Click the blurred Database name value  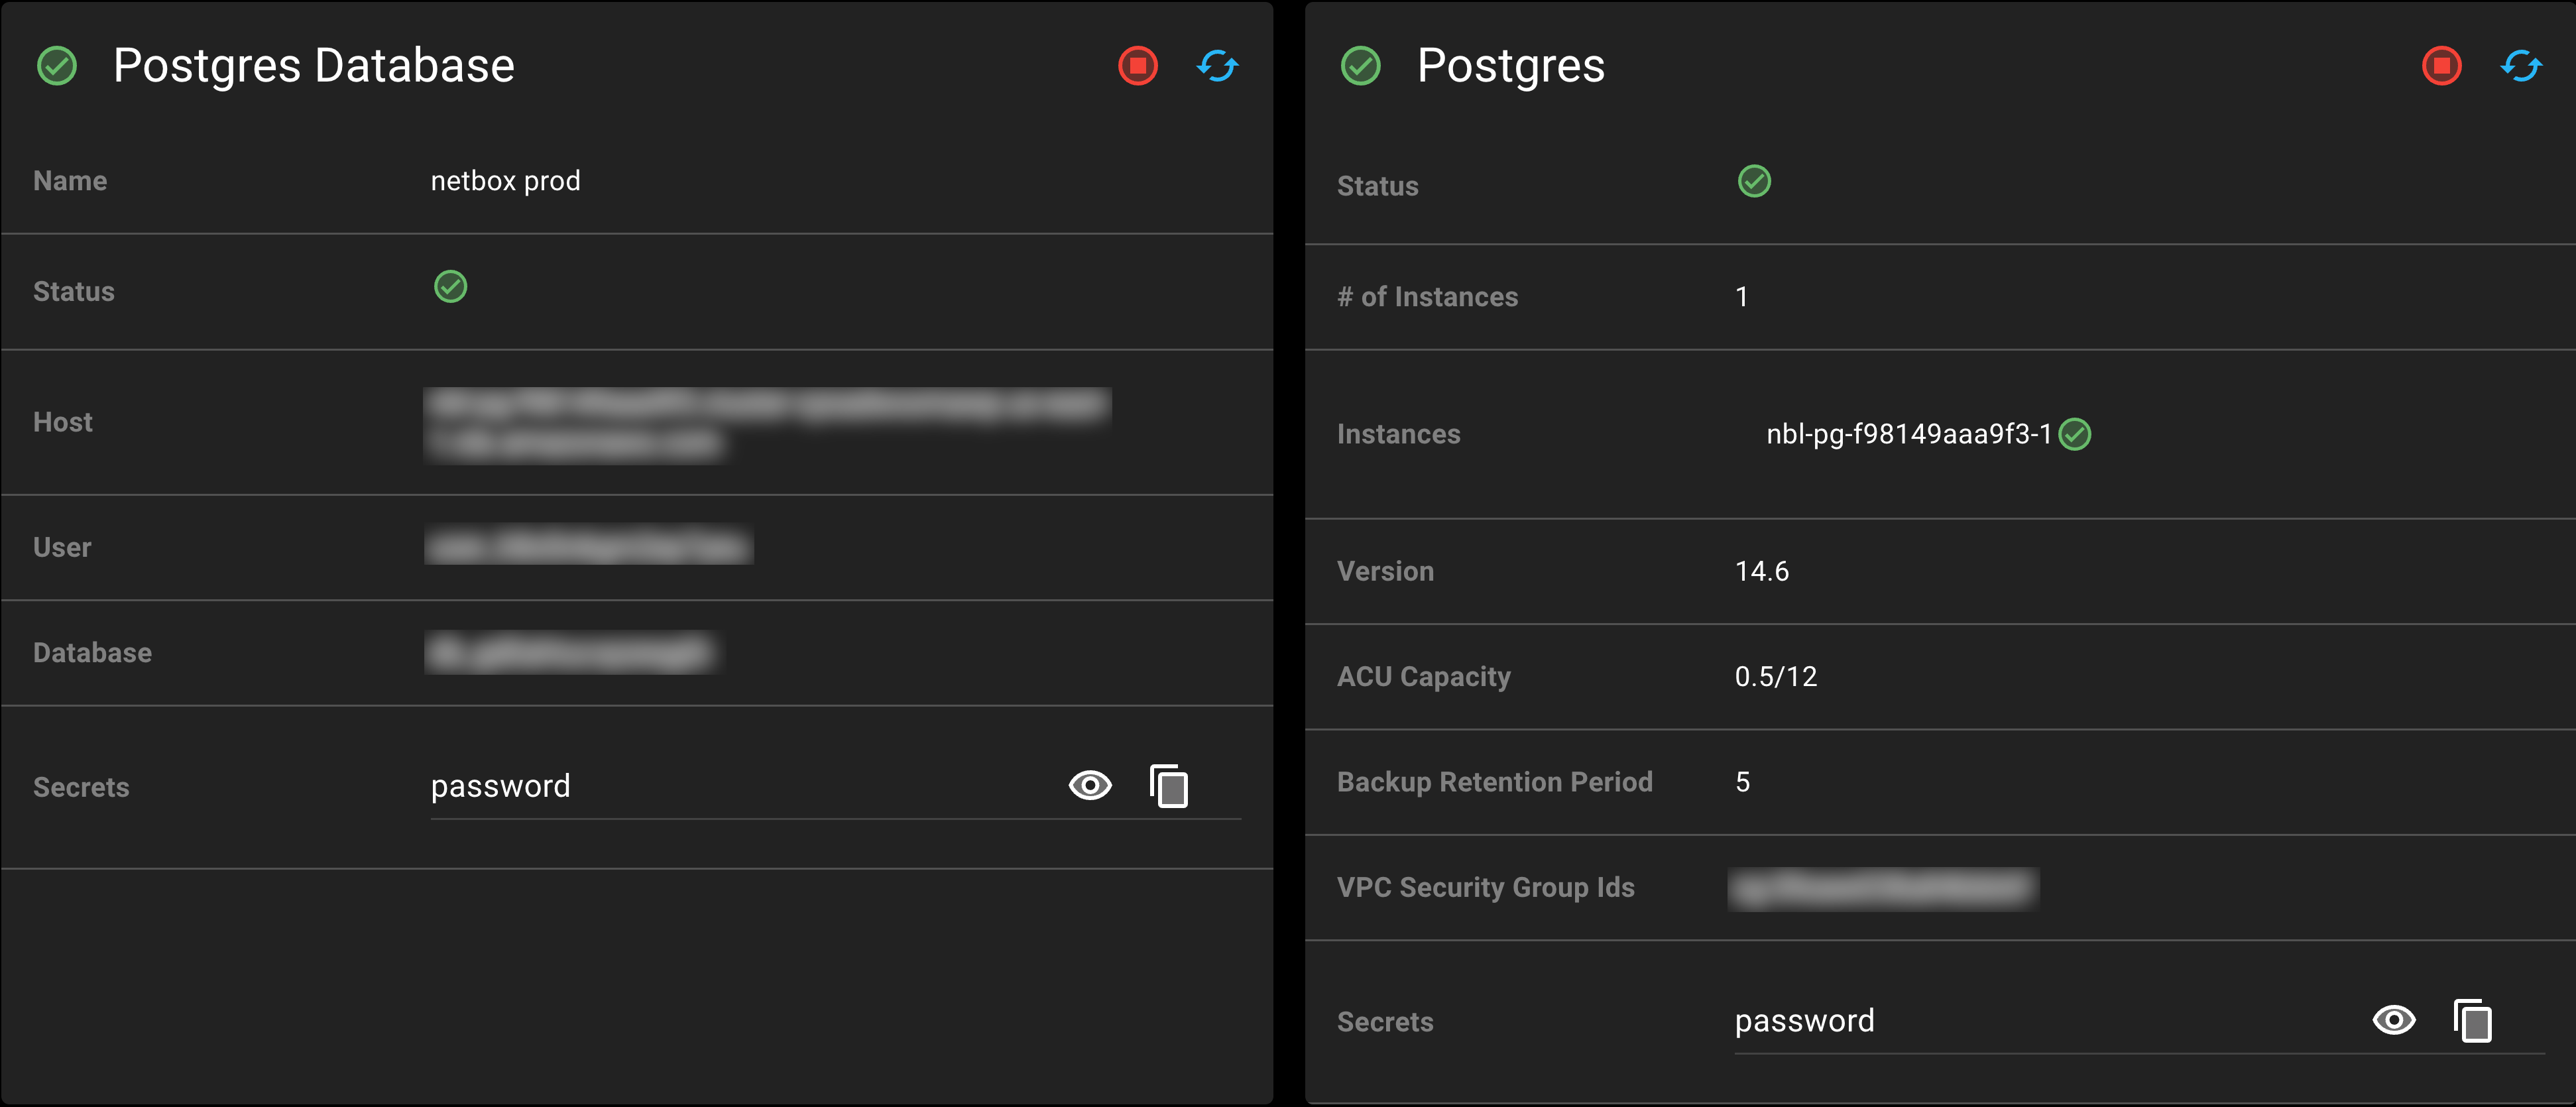point(571,653)
